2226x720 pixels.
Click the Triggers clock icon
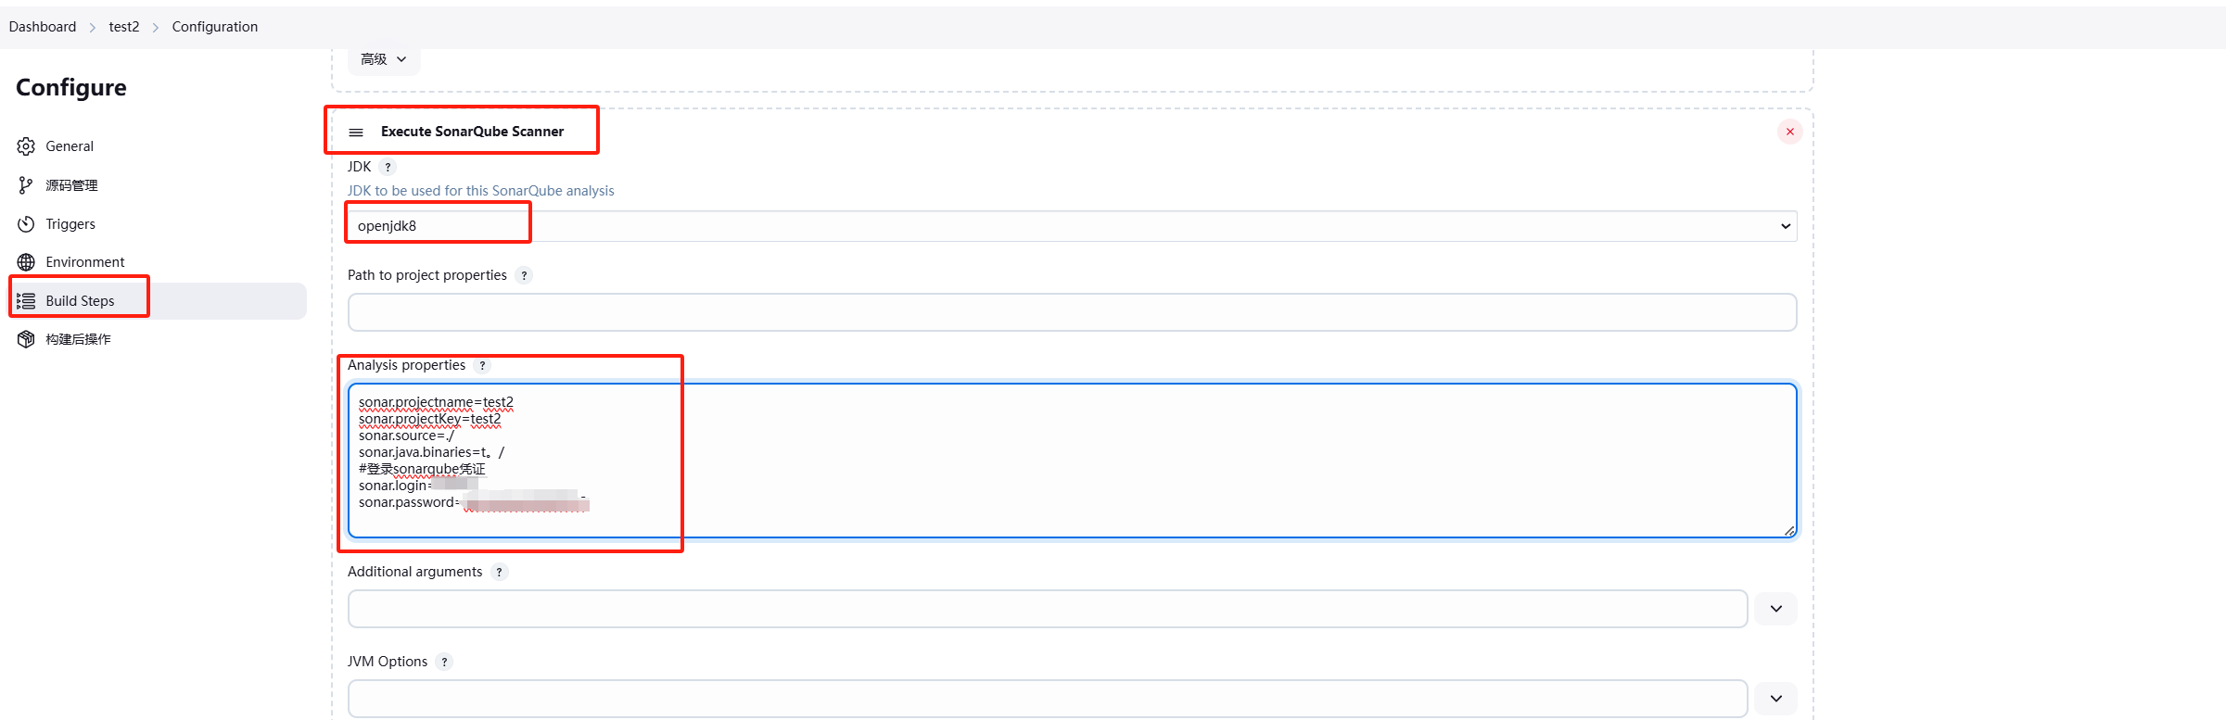tap(26, 224)
